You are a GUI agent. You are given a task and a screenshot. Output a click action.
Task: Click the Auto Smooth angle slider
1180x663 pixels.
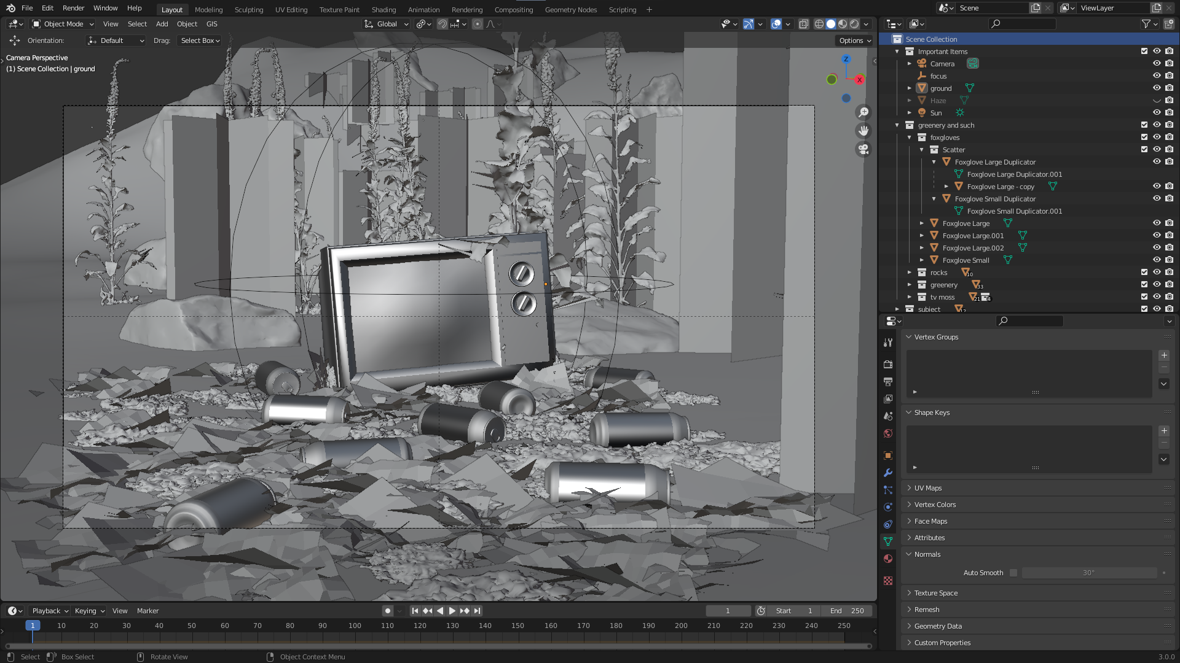[1088, 573]
